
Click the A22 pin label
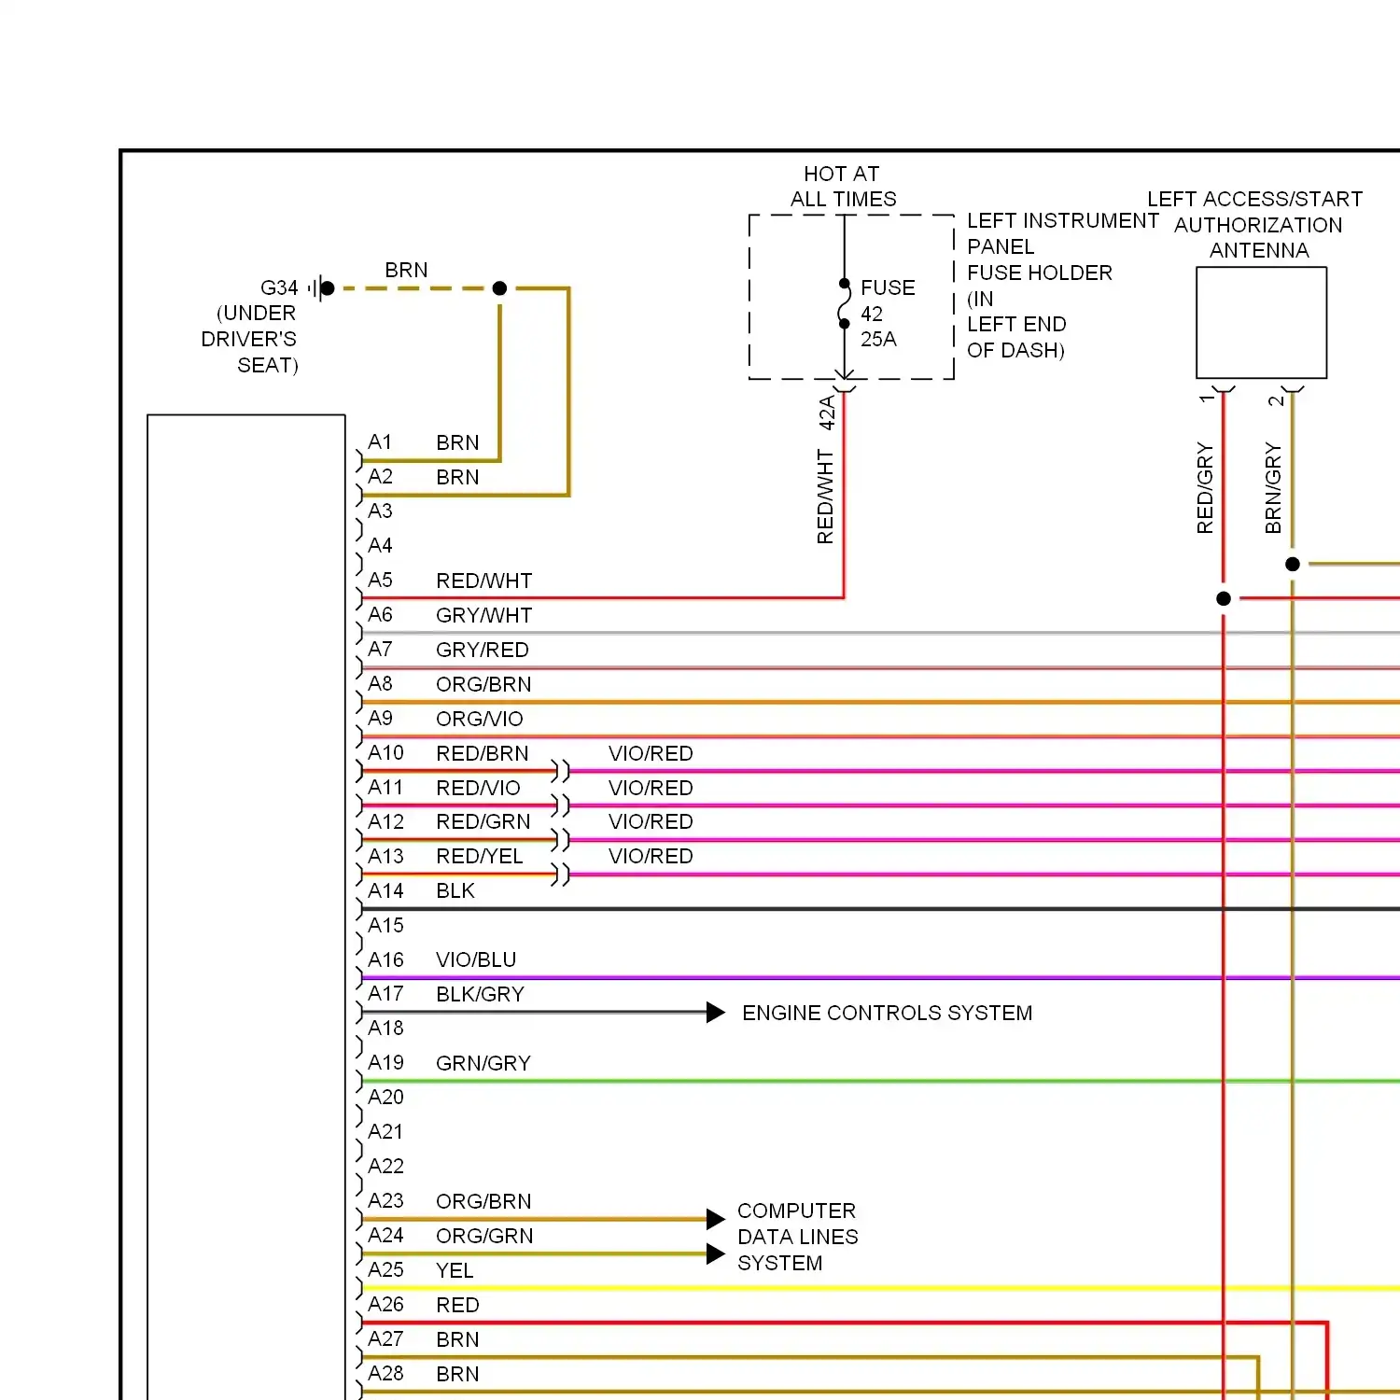(385, 1166)
